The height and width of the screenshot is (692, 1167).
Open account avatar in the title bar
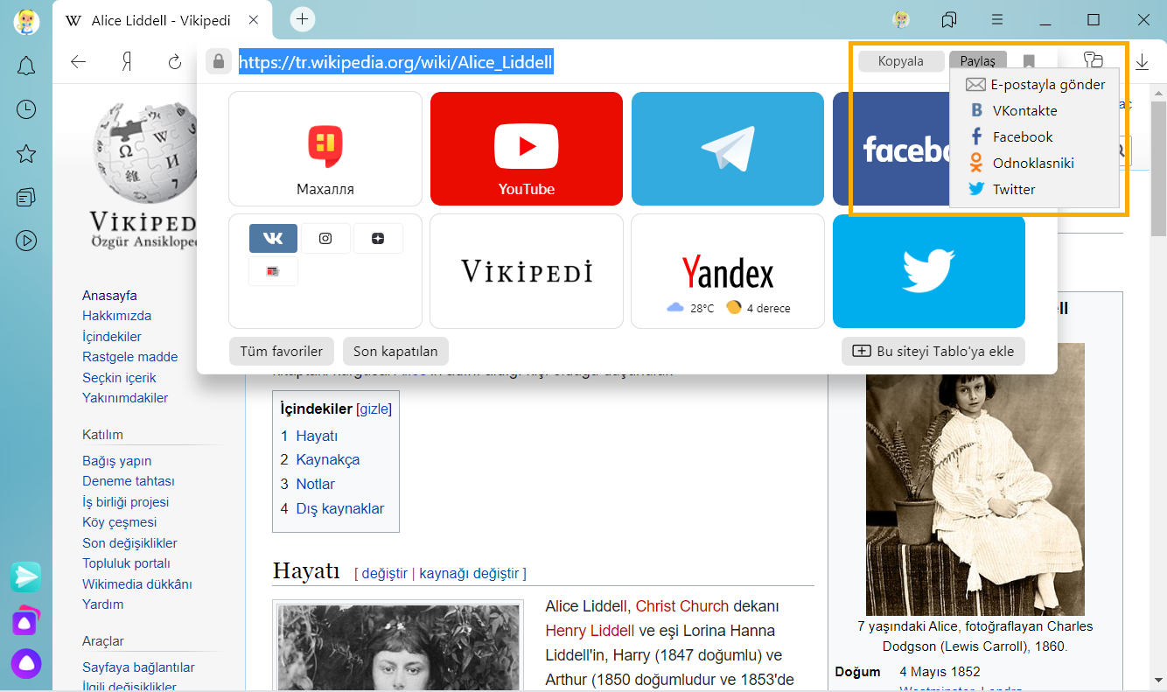(x=901, y=19)
